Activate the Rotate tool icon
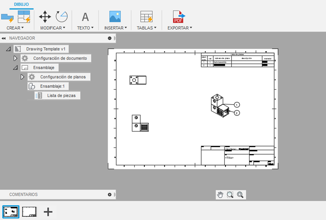 (61, 17)
